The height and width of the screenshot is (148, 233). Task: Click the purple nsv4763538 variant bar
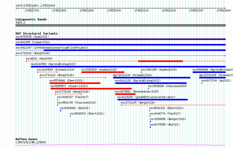pyautogui.click(x=120, y=39)
